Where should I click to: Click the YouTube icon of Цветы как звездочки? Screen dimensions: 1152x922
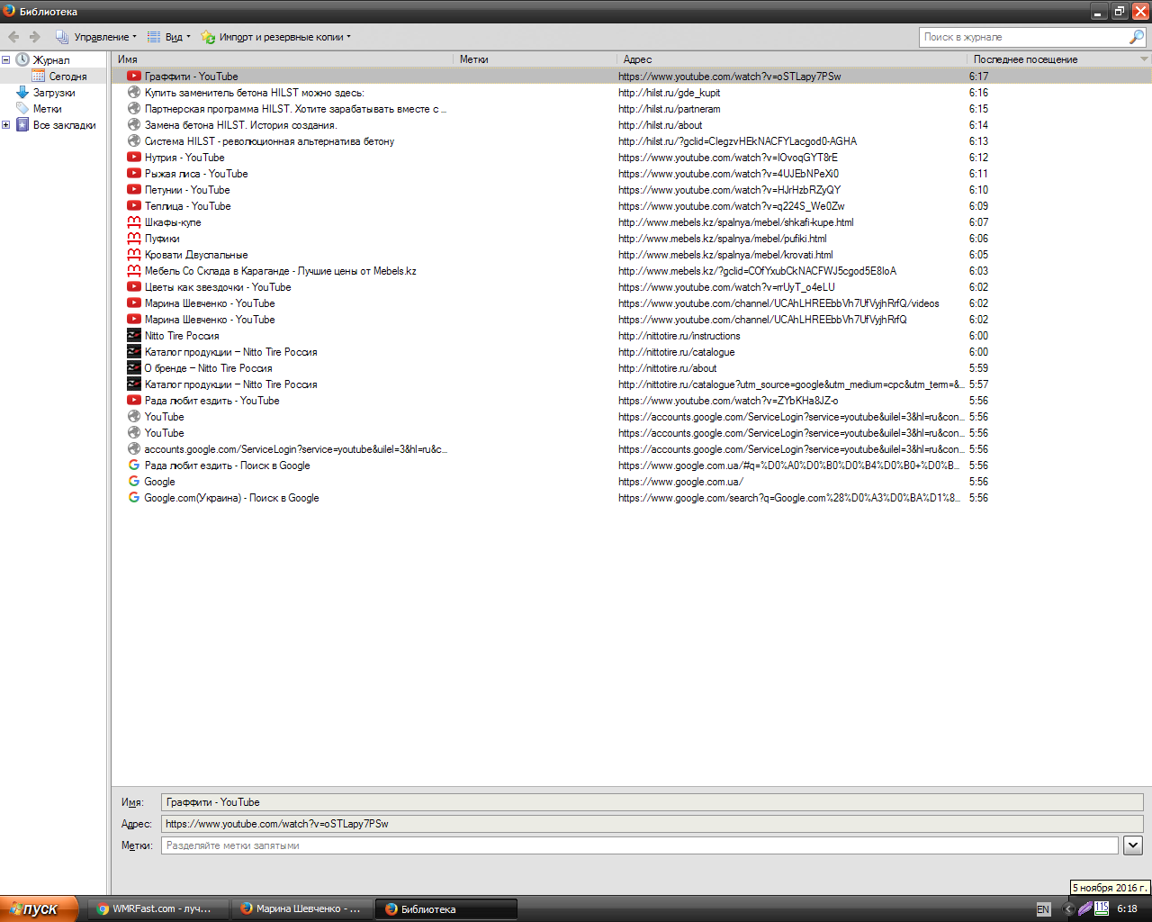coord(134,287)
